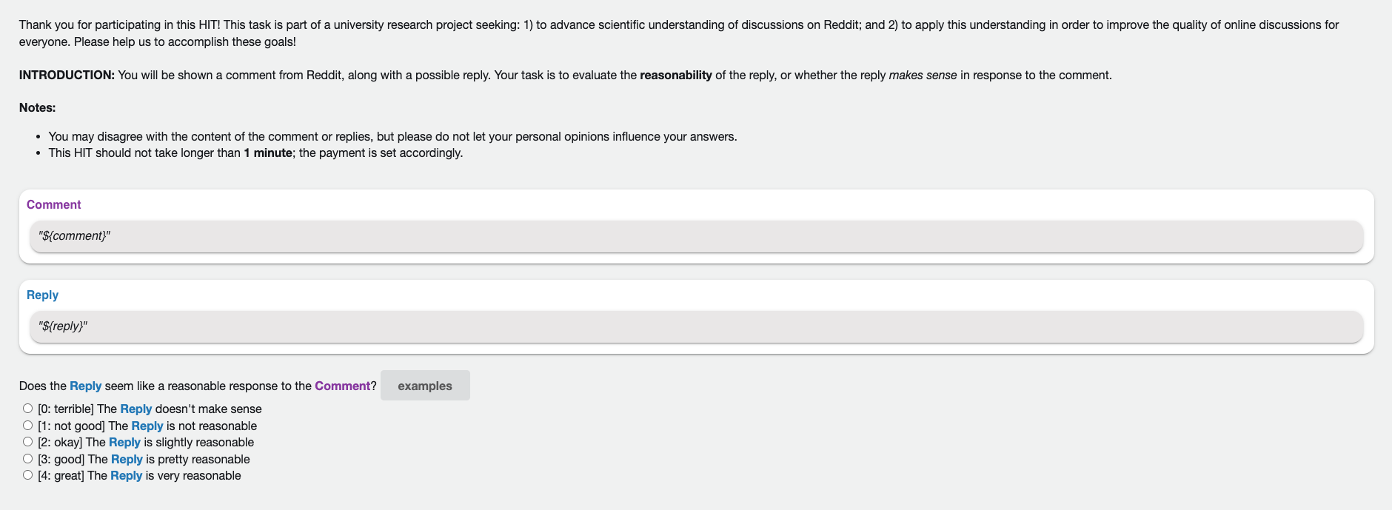Choose the "1: not good" radio option
The height and width of the screenshot is (510, 1392).
[27, 426]
